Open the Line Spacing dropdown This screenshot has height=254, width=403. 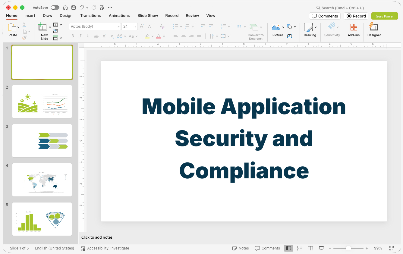pyautogui.click(x=225, y=27)
